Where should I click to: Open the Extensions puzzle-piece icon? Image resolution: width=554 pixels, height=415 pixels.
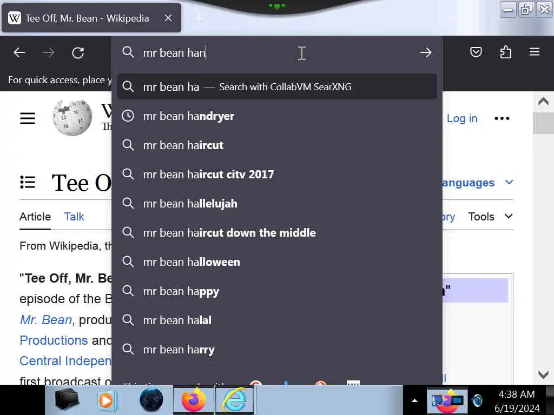pos(505,52)
